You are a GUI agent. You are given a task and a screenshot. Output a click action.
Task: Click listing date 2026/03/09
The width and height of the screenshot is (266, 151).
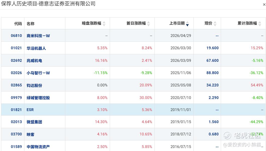(181, 61)
